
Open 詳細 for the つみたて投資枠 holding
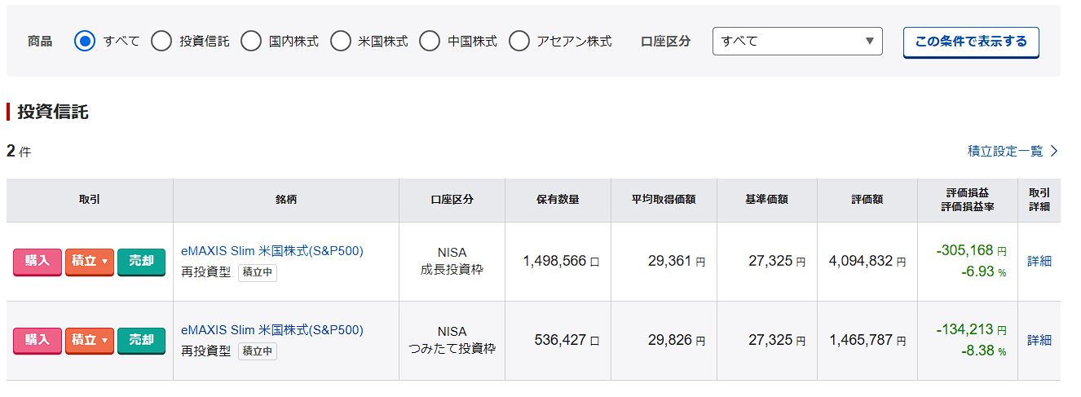click(x=1039, y=340)
